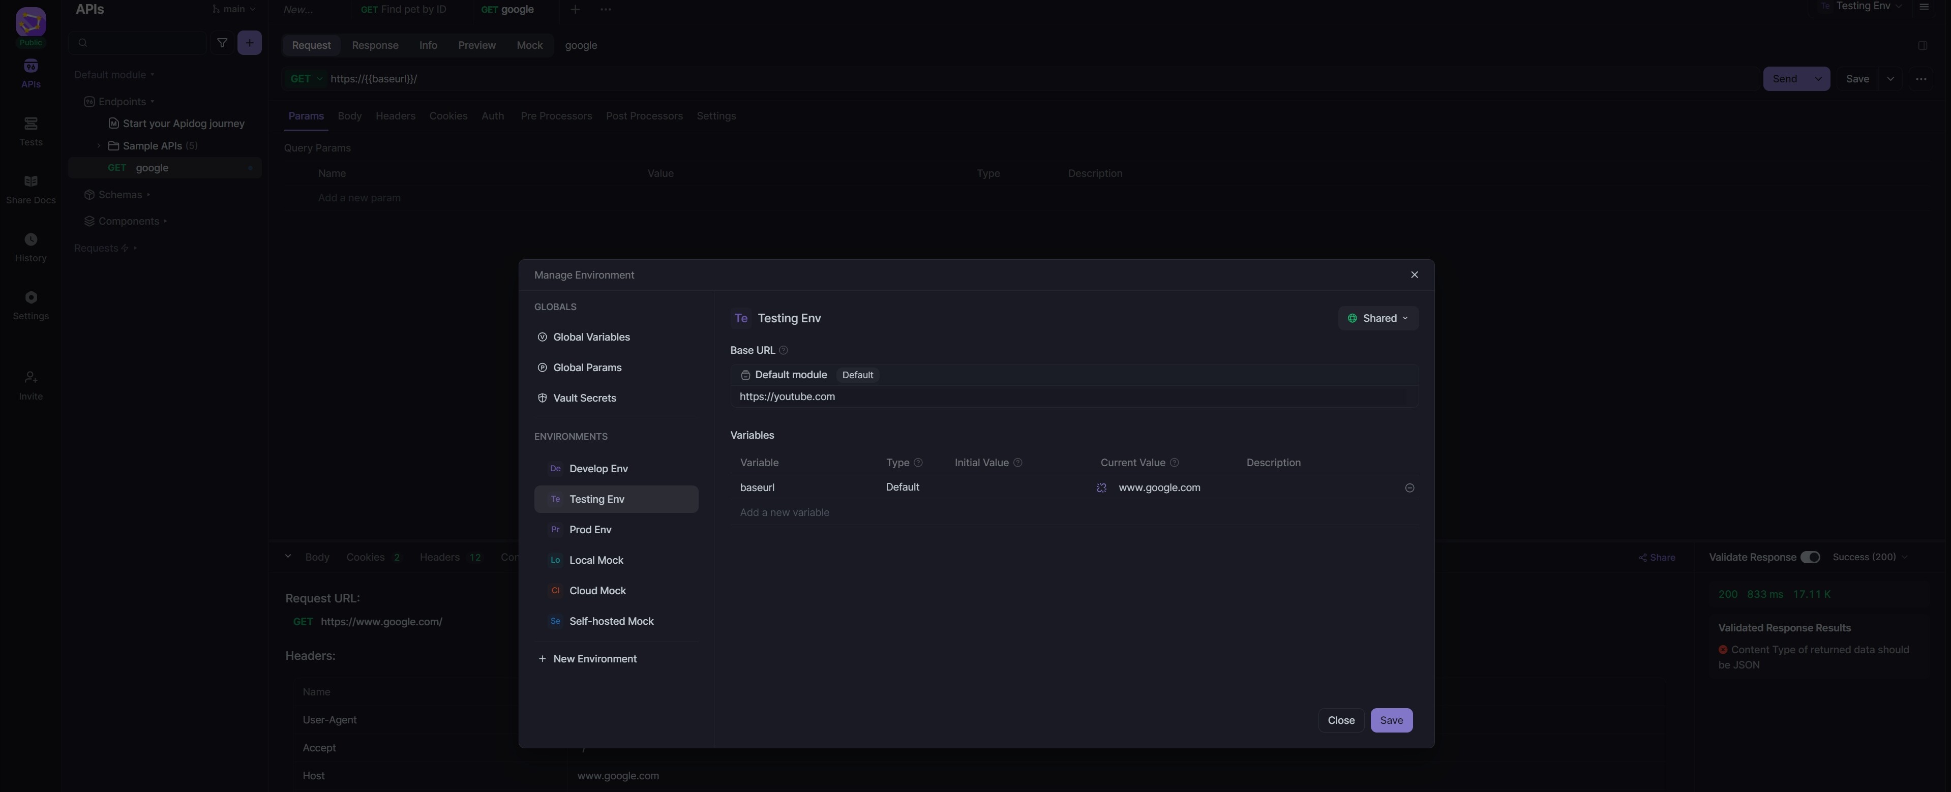Open the Share Docs sidebar icon

click(x=31, y=181)
